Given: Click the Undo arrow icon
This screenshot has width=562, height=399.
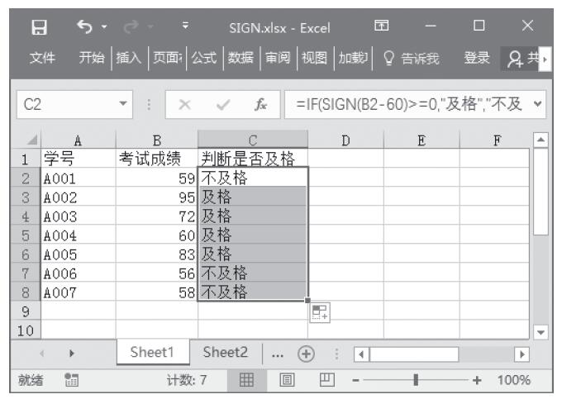Looking at the screenshot, I should click(83, 28).
